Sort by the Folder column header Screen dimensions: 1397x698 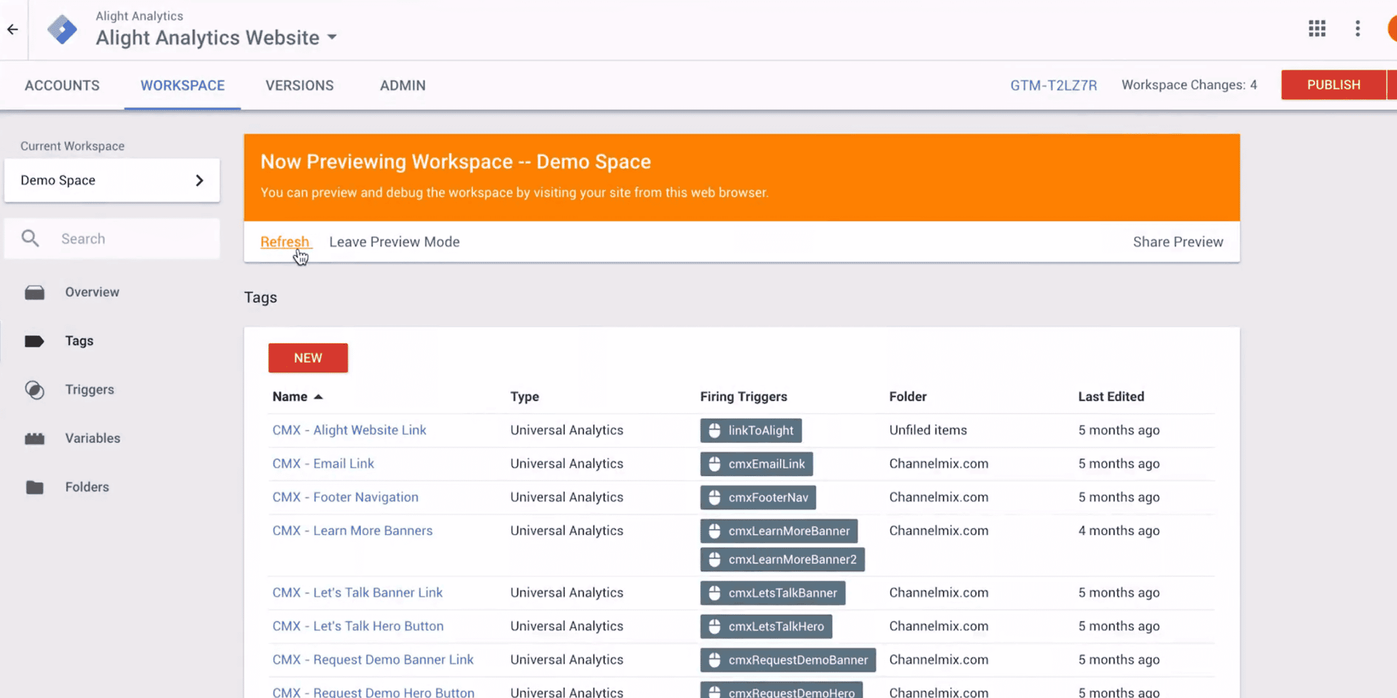pos(908,396)
